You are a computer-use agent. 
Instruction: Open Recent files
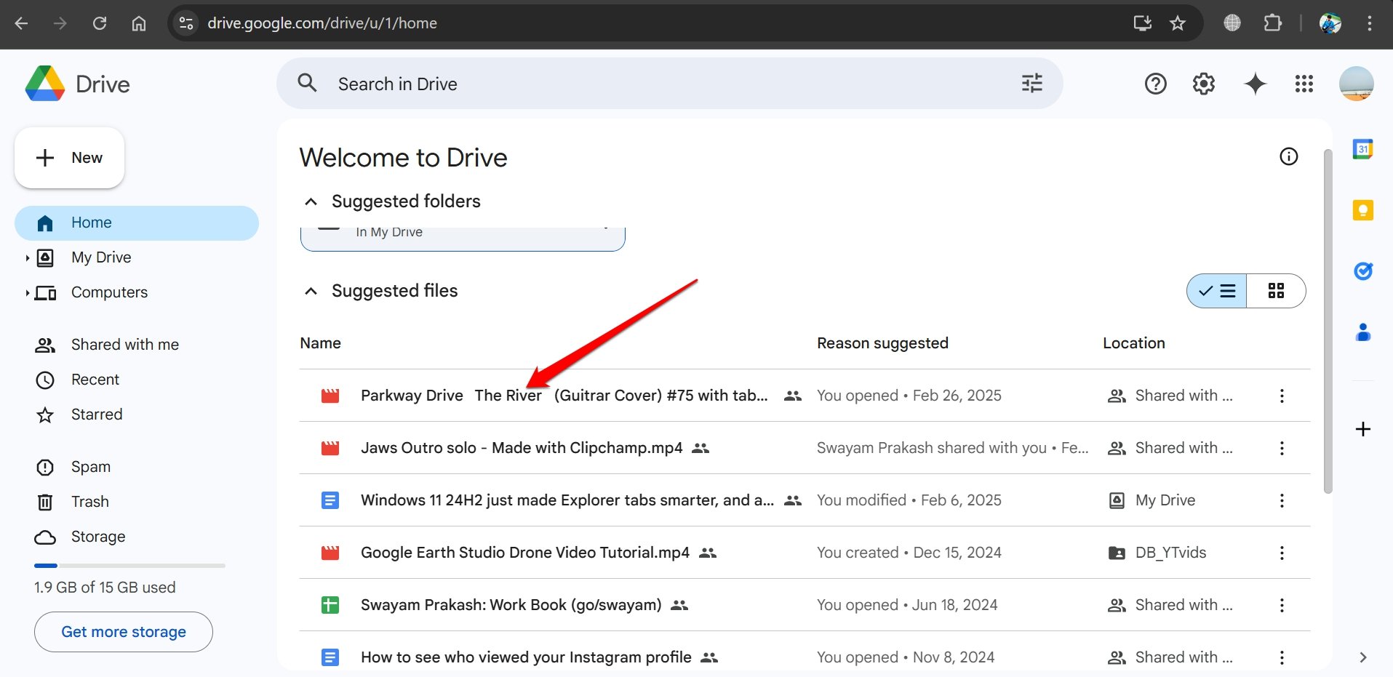(x=95, y=380)
